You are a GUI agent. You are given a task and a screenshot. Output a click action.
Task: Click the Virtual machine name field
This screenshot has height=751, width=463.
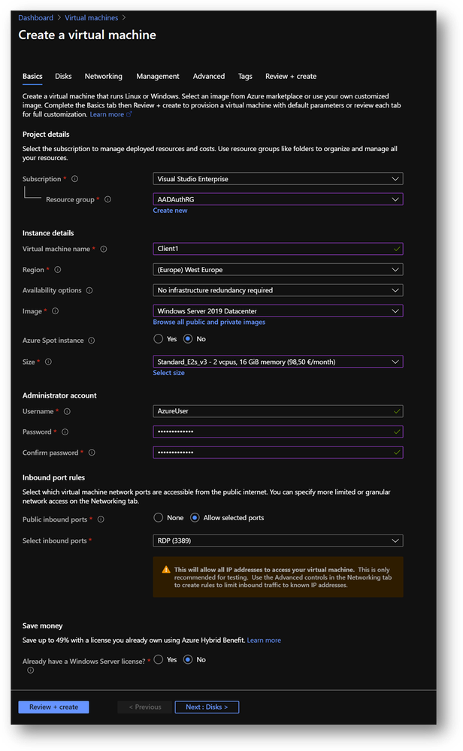277,249
